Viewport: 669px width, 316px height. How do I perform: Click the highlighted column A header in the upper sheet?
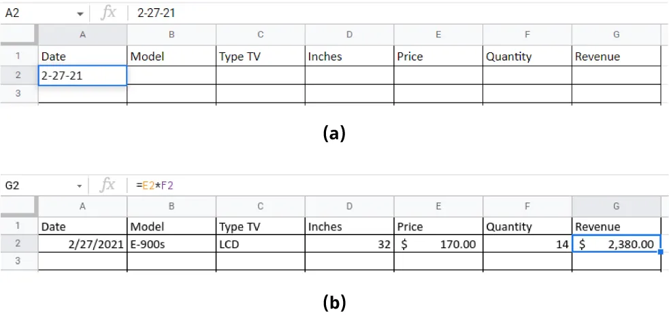[82, 35]
